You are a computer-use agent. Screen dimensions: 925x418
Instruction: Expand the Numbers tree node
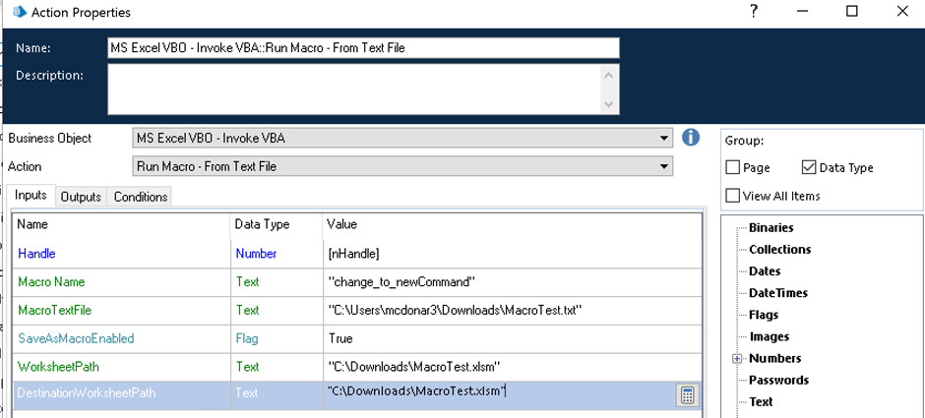(x=736, y=359)
